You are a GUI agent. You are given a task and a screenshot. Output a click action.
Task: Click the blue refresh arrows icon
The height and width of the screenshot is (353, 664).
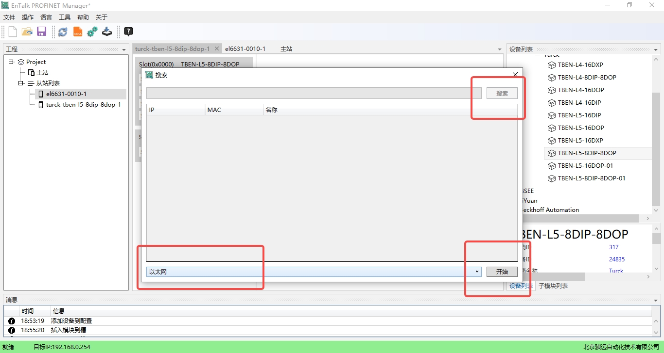click(63, 32)
